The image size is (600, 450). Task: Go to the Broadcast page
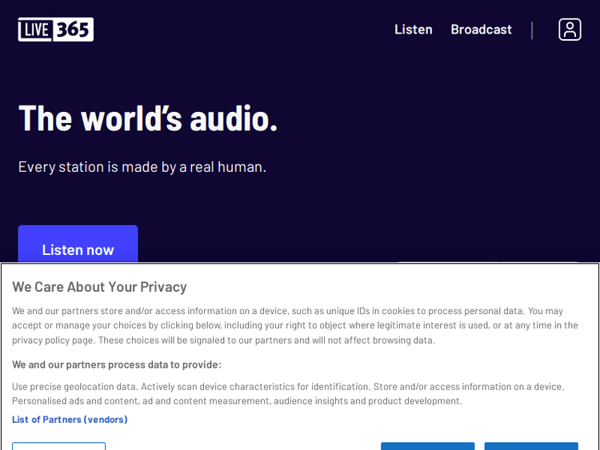pos(481,30)
